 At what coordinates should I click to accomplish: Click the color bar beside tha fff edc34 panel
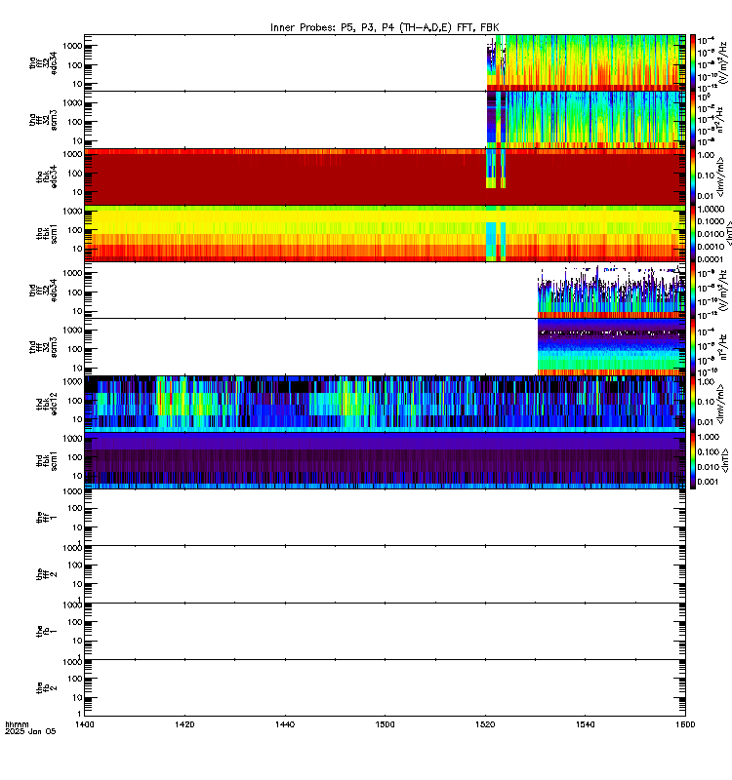click(x=693, y=62)
